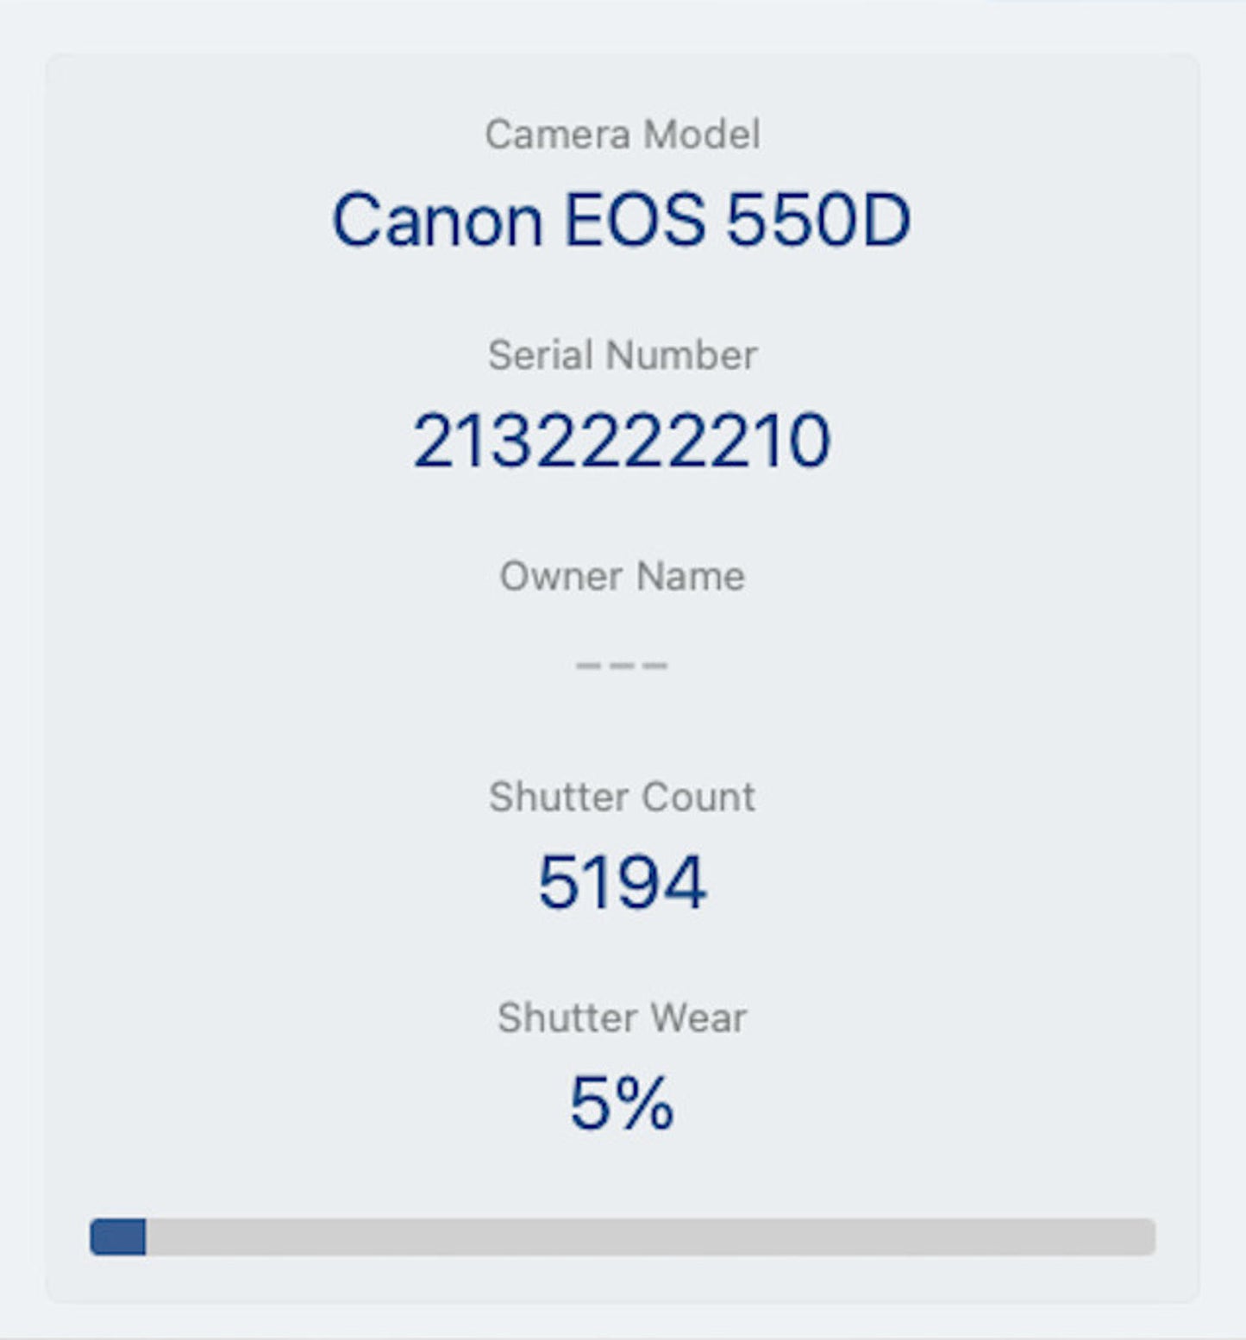This screenshot has width=1246, height=1340.
Task: Click the empty owner name dashes placeholder
Action: point(622,665)
